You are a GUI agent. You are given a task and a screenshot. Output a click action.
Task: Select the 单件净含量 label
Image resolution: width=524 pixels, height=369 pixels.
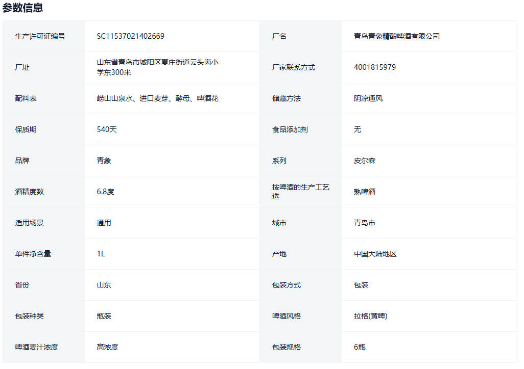coord(33,254)
